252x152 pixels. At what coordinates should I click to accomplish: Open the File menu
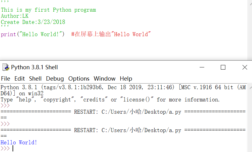pyautogui.click(x=6, y=78)
